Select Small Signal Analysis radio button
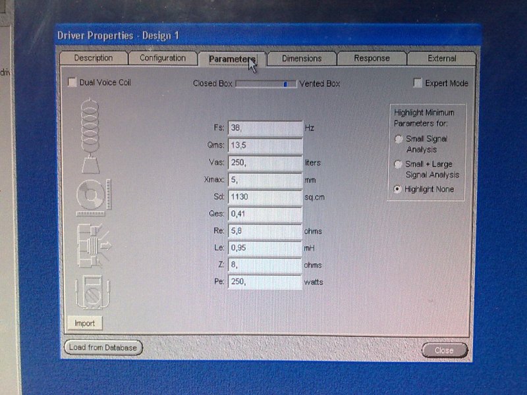The height and width of the screenshot is (395, 527). point(399,138)
